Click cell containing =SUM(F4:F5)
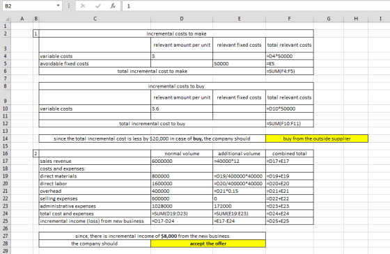This screenshot has width=390, height=254. pos(290,71)
